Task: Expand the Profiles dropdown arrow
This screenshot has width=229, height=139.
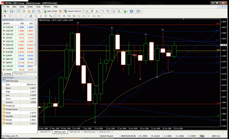Action: (14, 11)
